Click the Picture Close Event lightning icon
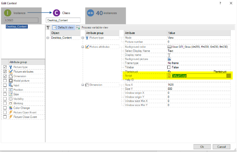237x152 pixels. point(11,117)
